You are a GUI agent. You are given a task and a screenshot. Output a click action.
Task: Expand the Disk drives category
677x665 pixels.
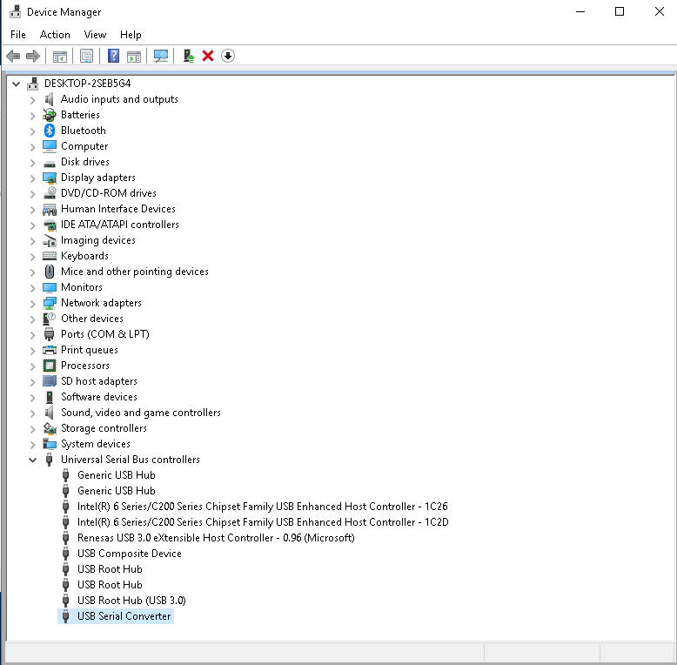pyautogui.click(x=33, y=163)
